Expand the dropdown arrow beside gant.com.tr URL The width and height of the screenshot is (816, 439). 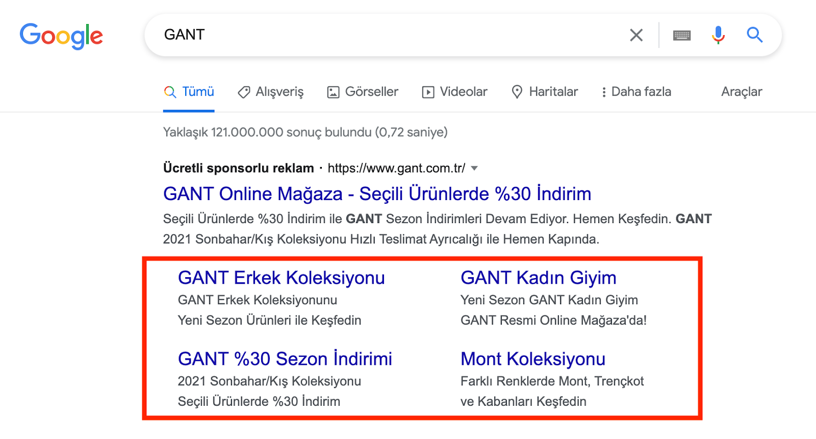click(474, 168)
